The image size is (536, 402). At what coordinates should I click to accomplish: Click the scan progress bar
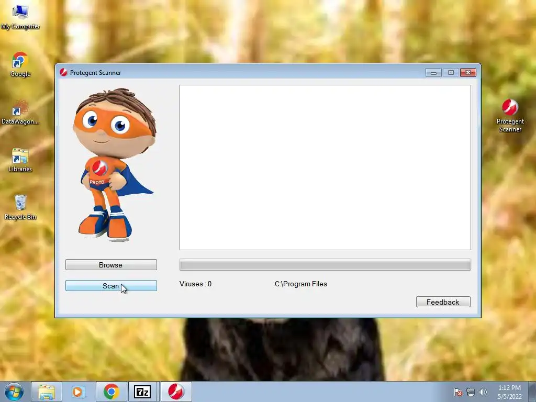coord(325,264)
